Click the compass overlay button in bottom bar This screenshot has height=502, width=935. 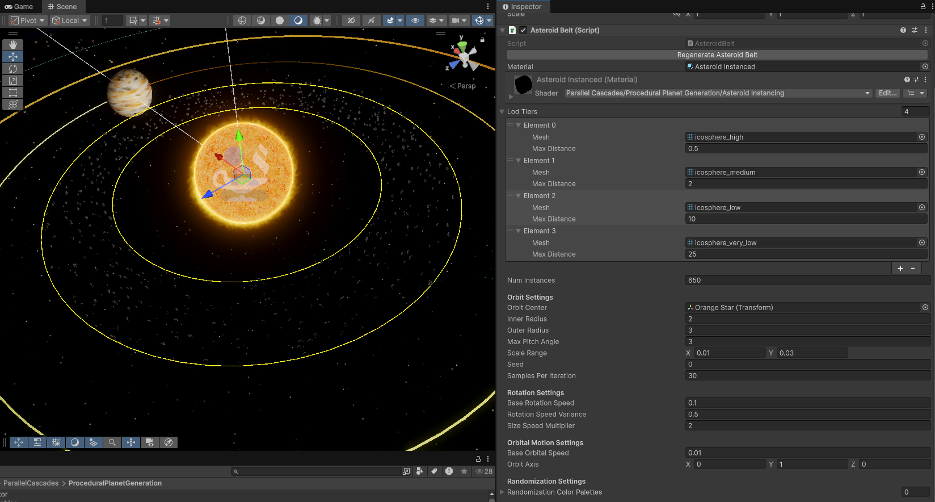coord(169,442)
